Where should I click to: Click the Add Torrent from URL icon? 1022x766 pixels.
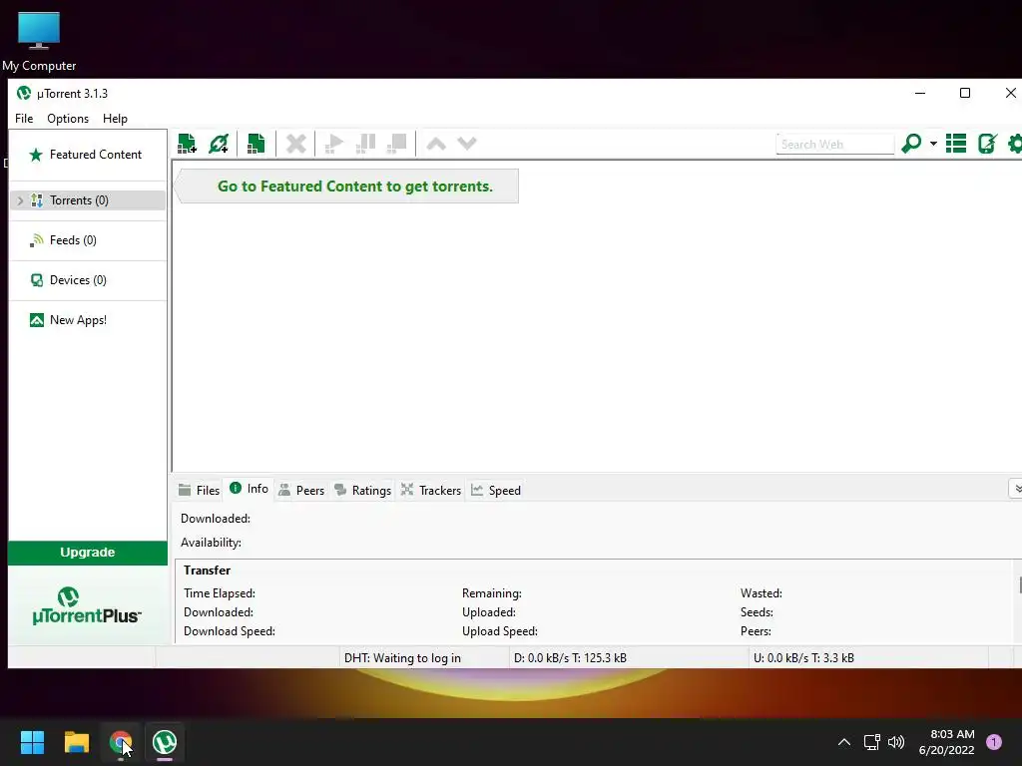pos(219,144)
